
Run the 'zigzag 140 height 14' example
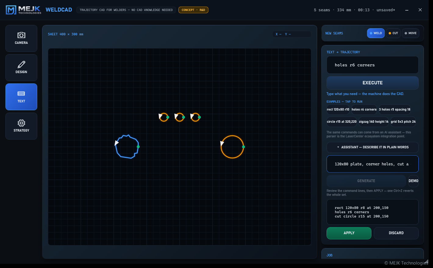coord(374,122)
